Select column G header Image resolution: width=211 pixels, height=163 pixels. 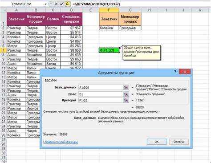130,10
